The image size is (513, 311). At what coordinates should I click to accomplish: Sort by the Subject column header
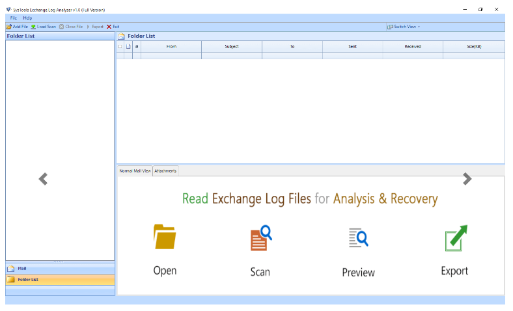click(x=232, y=47)
